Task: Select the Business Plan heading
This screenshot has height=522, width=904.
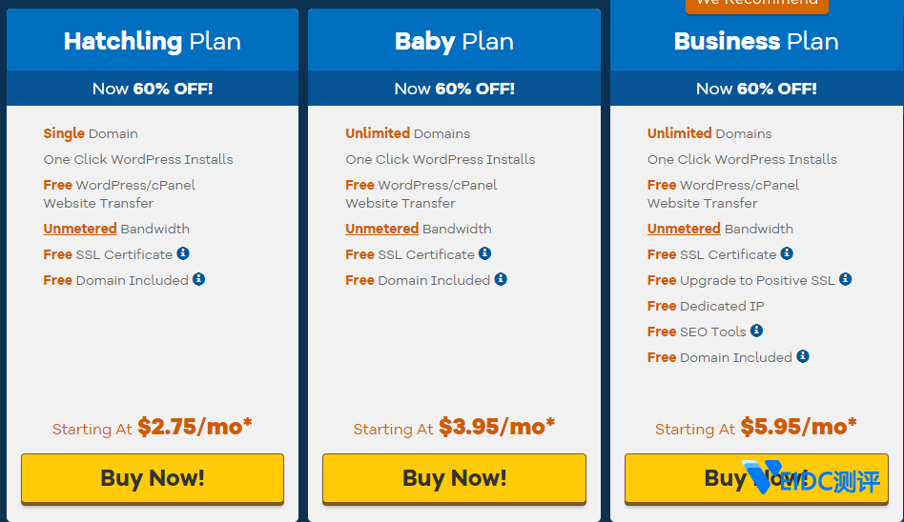Action: (x=756, y=42)
